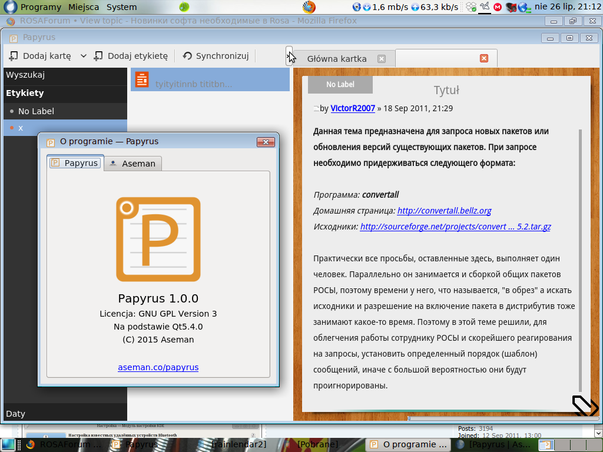603x452 pixels.
Task: Click the Papyrus window title icon
Action: point(13,38)
